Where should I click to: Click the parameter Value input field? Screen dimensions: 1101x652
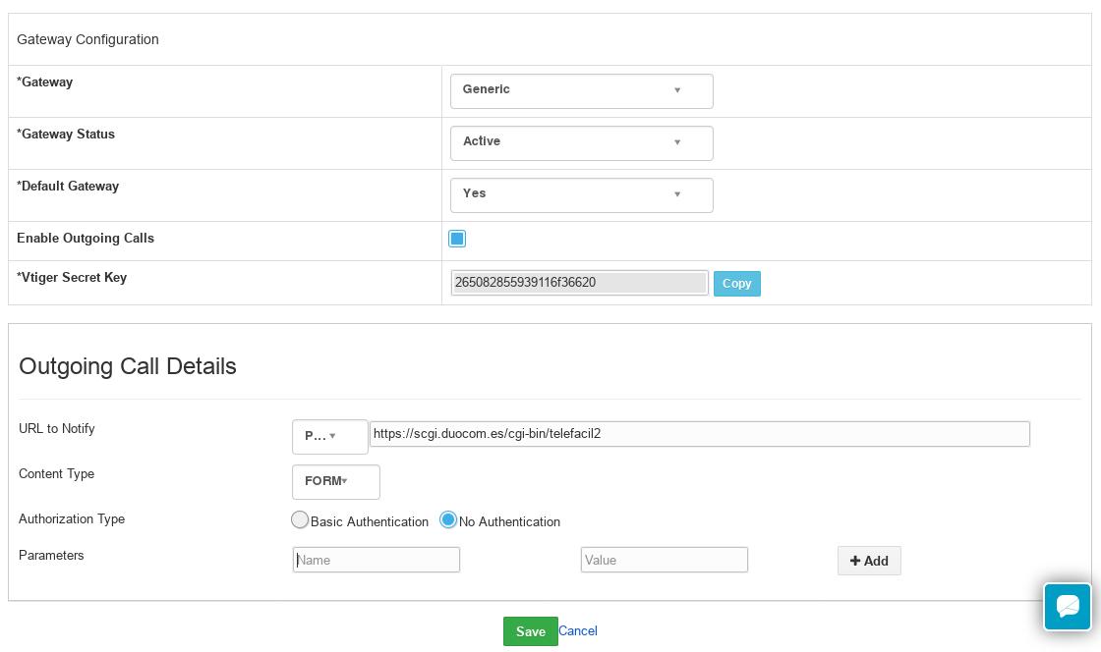(x=664, y=560)
